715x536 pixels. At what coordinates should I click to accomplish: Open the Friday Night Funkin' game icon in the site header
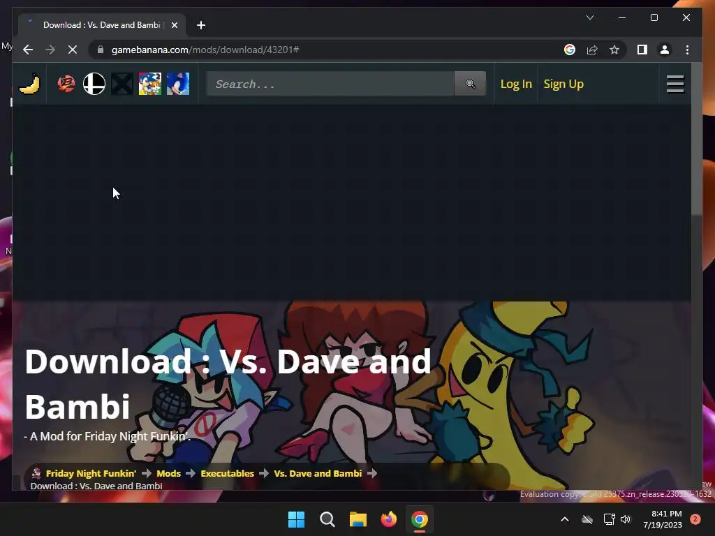(66, 84)
